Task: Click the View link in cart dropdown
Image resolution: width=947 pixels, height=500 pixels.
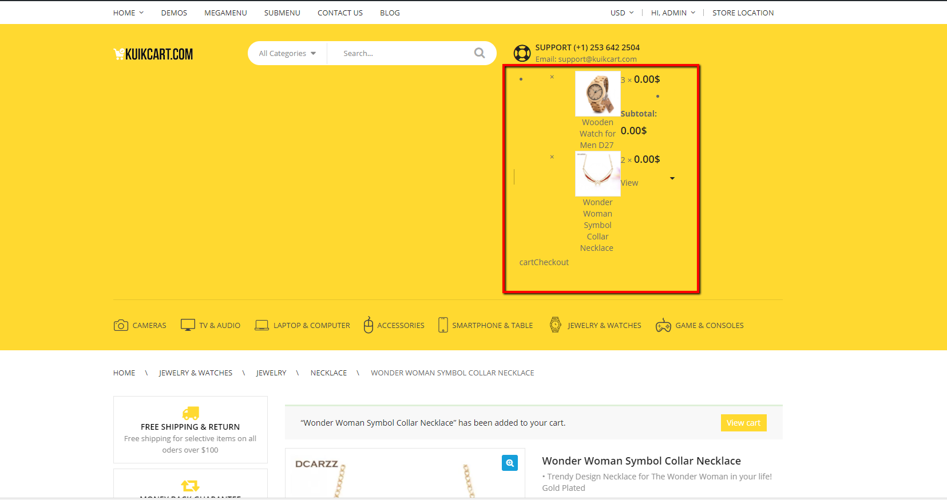Action: [629, 183]
